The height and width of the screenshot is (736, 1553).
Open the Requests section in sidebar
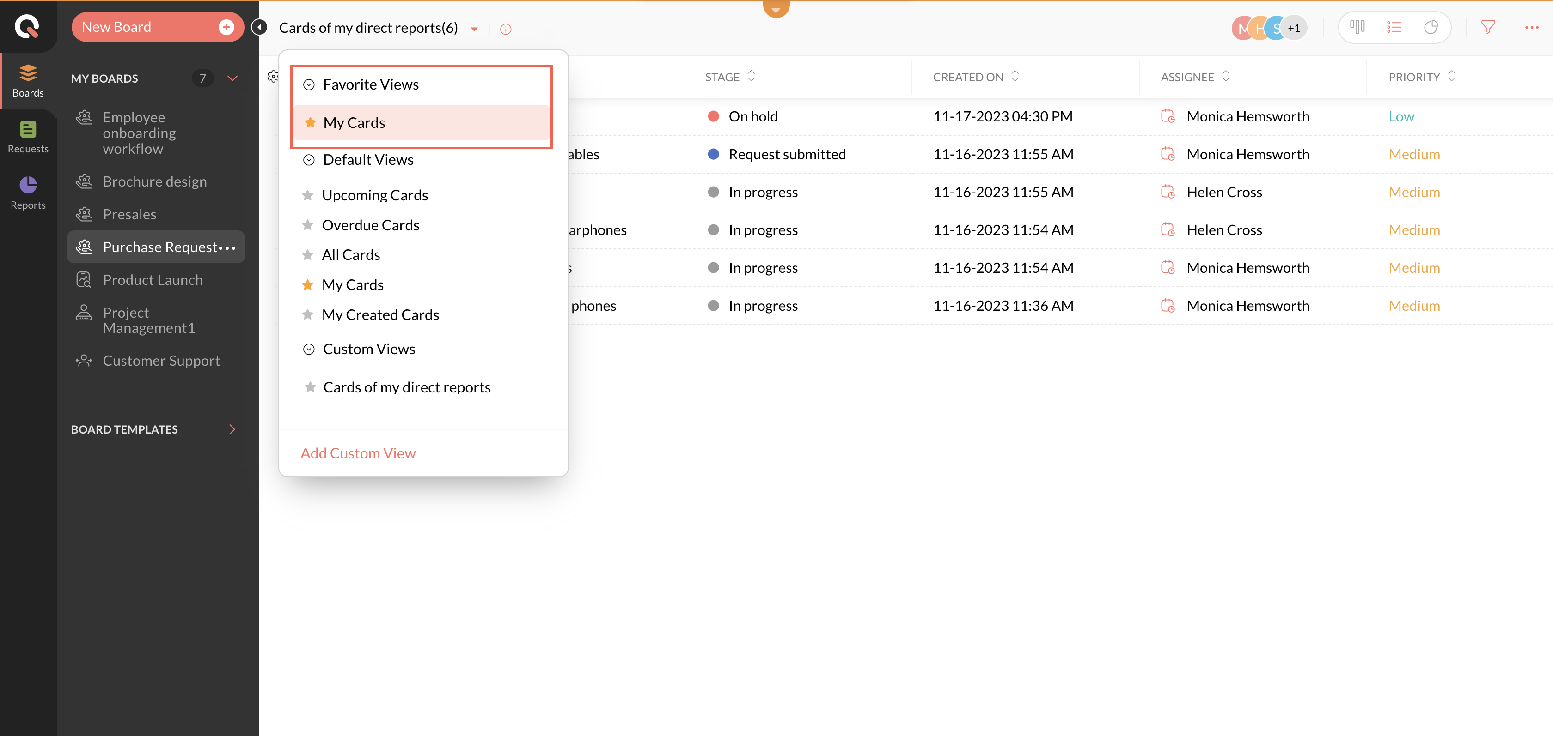[28, 137]
